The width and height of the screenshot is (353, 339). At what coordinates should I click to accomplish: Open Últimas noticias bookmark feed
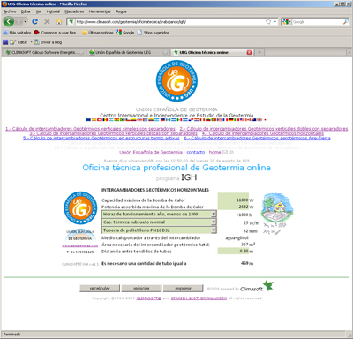pos(98,33)
